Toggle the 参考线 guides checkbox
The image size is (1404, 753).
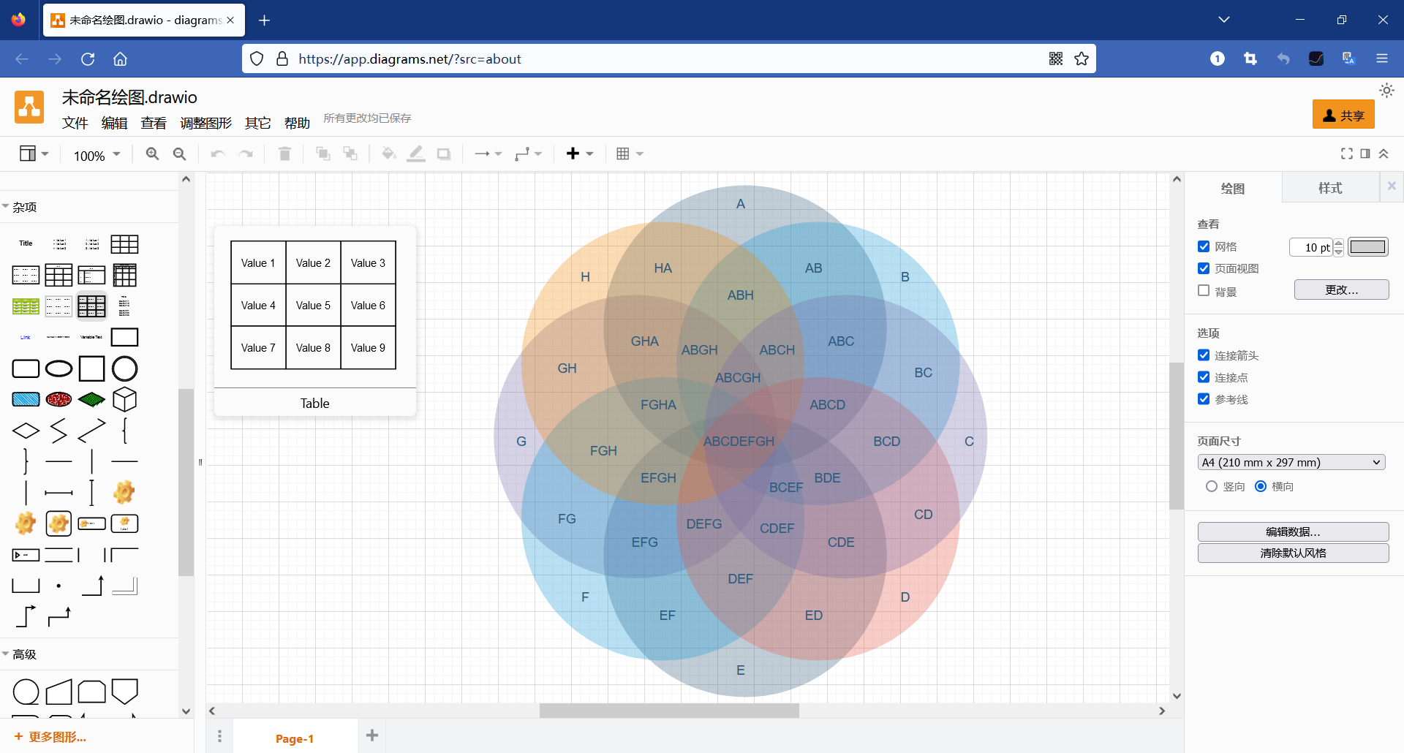[x=1204, y=399]
